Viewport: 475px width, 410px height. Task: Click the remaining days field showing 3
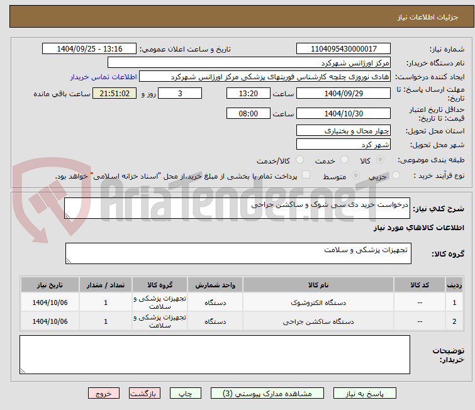[180, 93]
